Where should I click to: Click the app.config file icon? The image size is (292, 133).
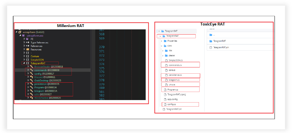165,99
